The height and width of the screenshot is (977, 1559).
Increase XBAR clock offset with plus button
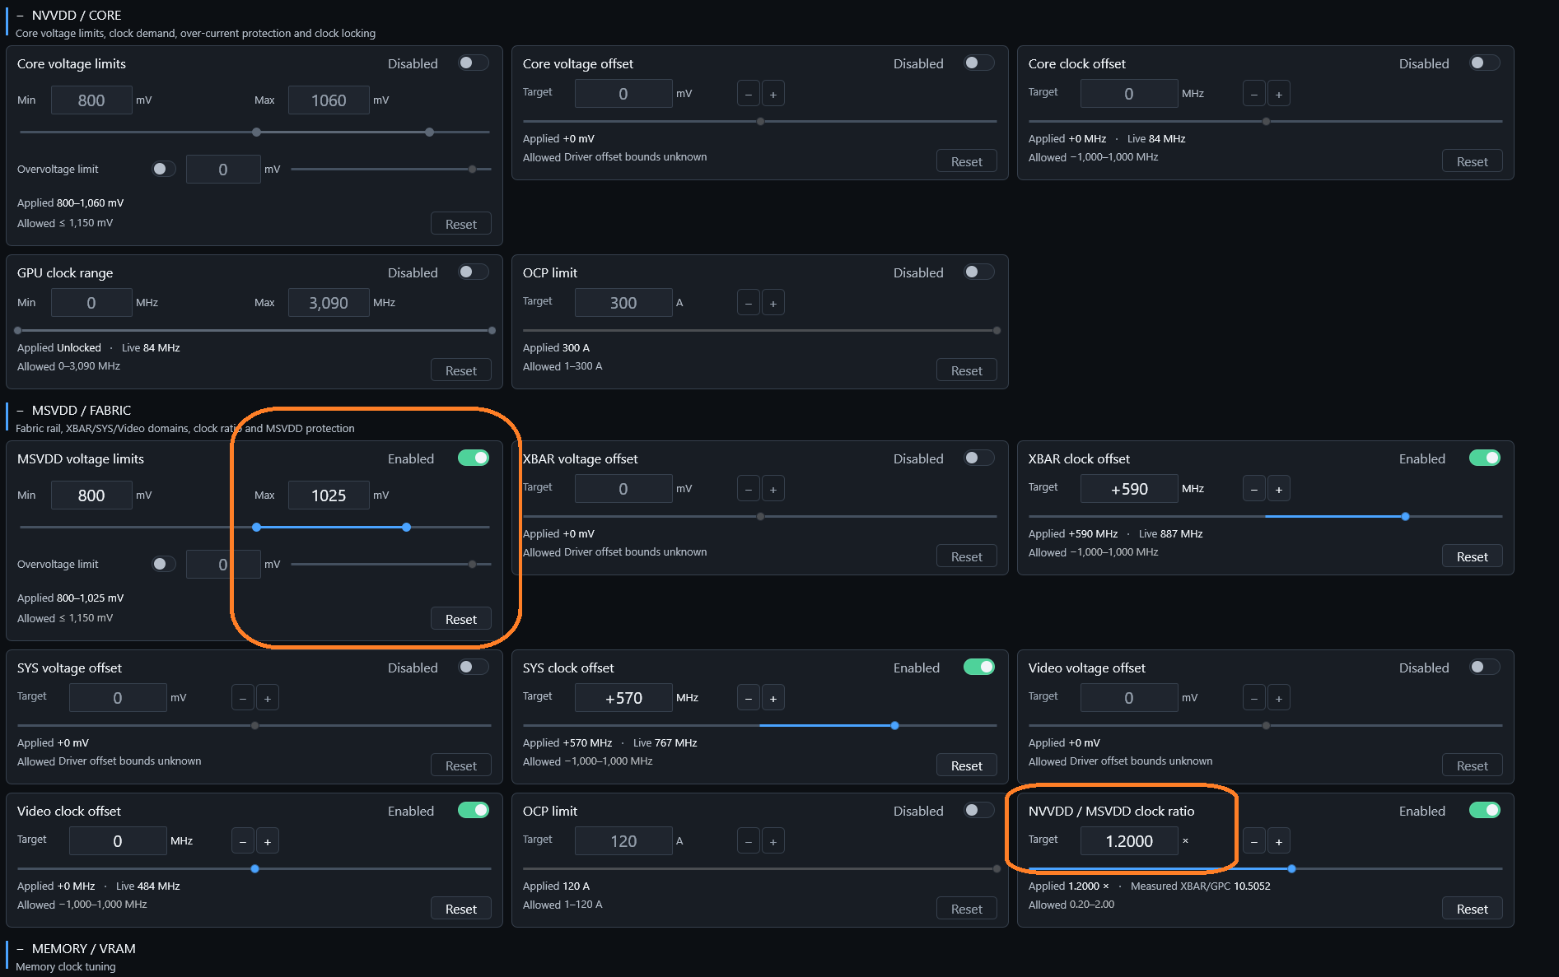(x=1278, y=489)
